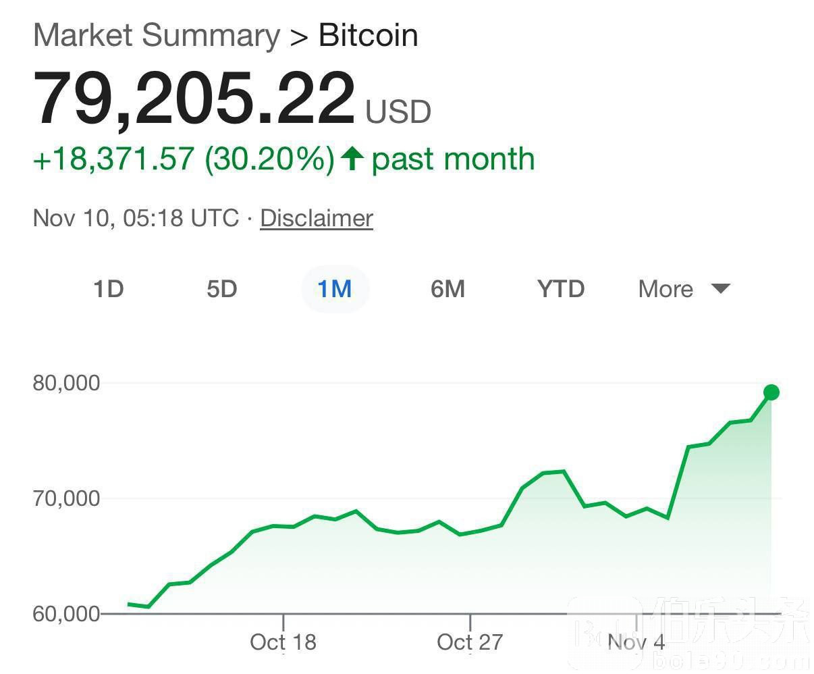Click the +18,371.57 (30.20%) change text
This screenshot has height=674, width=814.
tap(183, 159)
